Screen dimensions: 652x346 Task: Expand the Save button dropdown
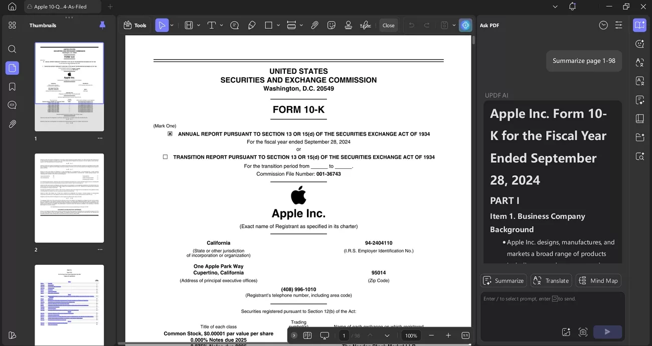tap(454, 25)
